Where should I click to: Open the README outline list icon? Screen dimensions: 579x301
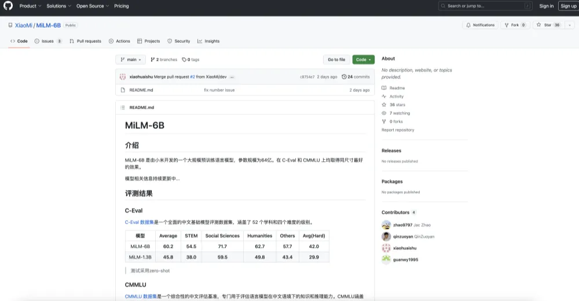pos(123,107)
